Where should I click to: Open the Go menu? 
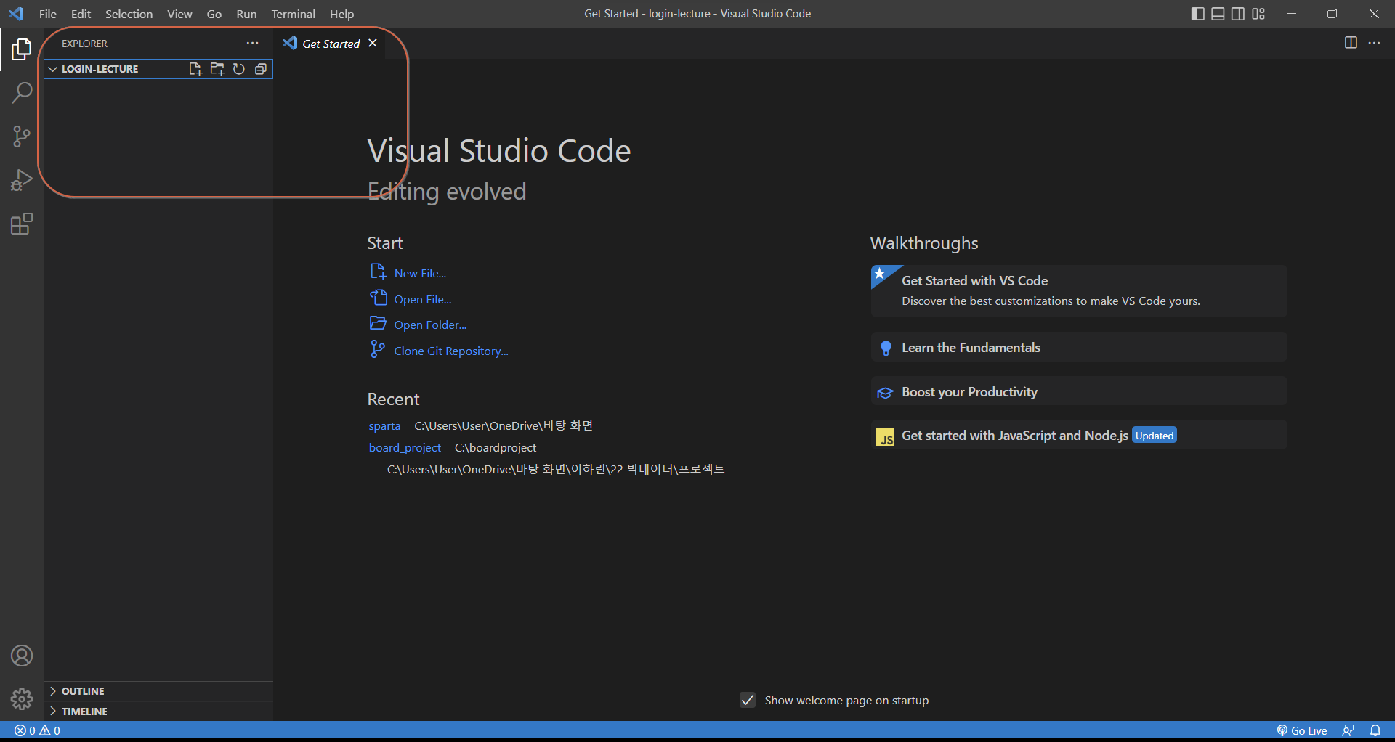click(214, 14)
